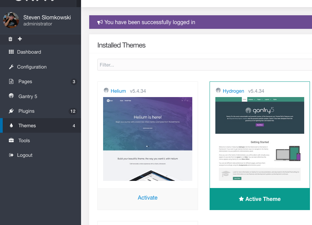Open the Configuration menu item
The image size is (312, 225).
click(41, 67)
